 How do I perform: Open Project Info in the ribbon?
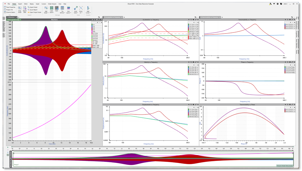8,10
